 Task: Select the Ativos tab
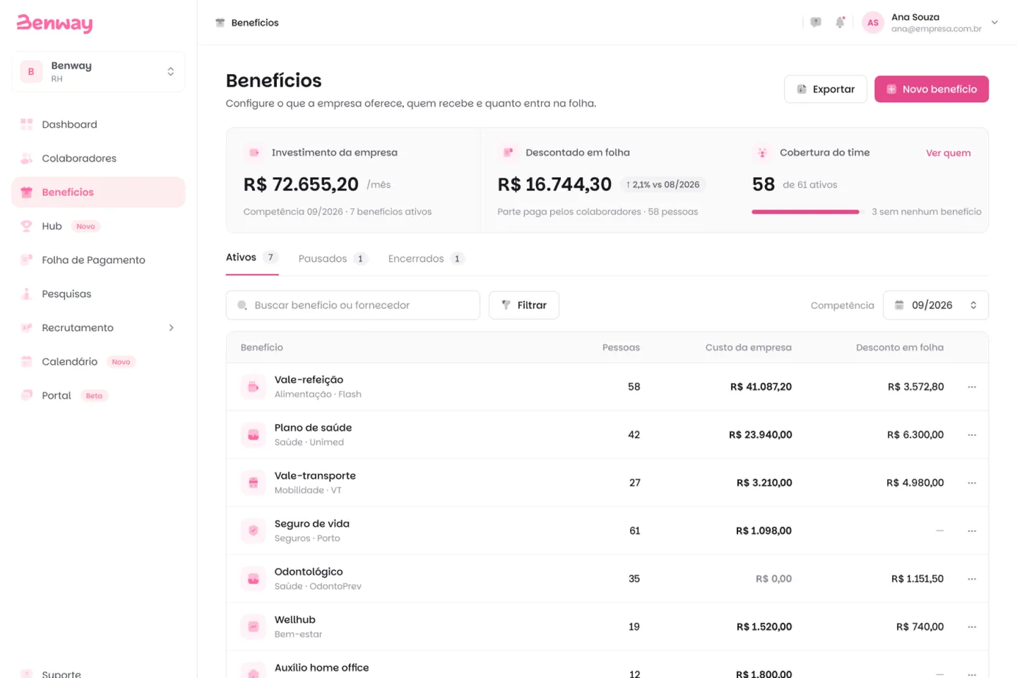(x=252, y=258)
